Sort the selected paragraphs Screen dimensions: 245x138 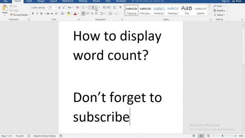(x=115, y=8)
